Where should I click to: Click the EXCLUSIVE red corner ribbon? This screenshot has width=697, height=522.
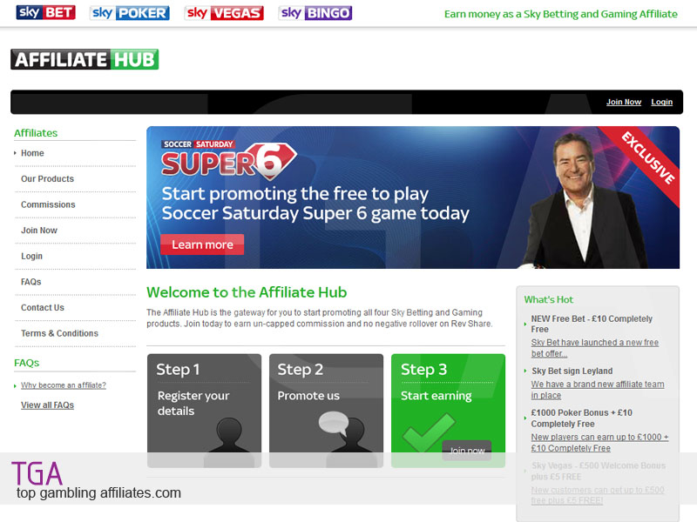[x=648, y=158]
